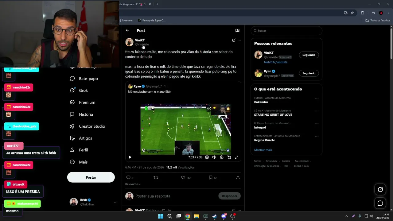
Task: Open the Fantasy da Super C... bookmark
Action: point(151,21)
